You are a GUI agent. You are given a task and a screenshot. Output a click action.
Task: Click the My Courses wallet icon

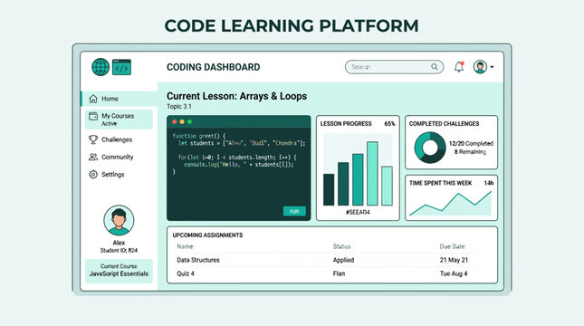[x=93, y=116]
